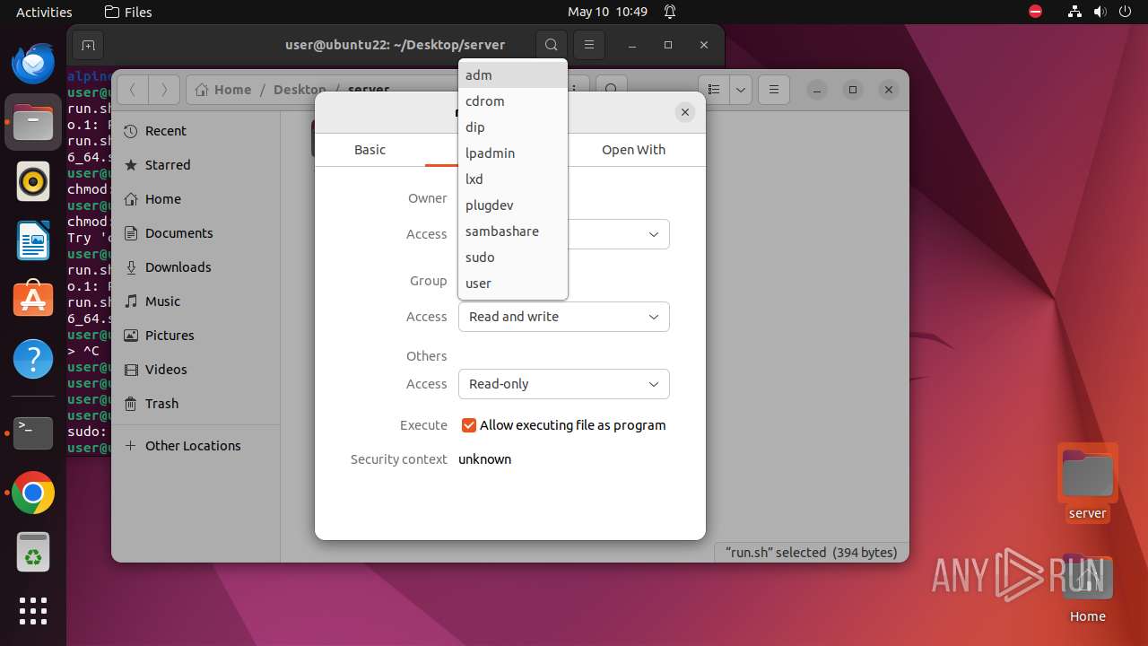This screenshot has width=1148, height=646.
Task: Go forward in Files window
Action: pos(163,90)
